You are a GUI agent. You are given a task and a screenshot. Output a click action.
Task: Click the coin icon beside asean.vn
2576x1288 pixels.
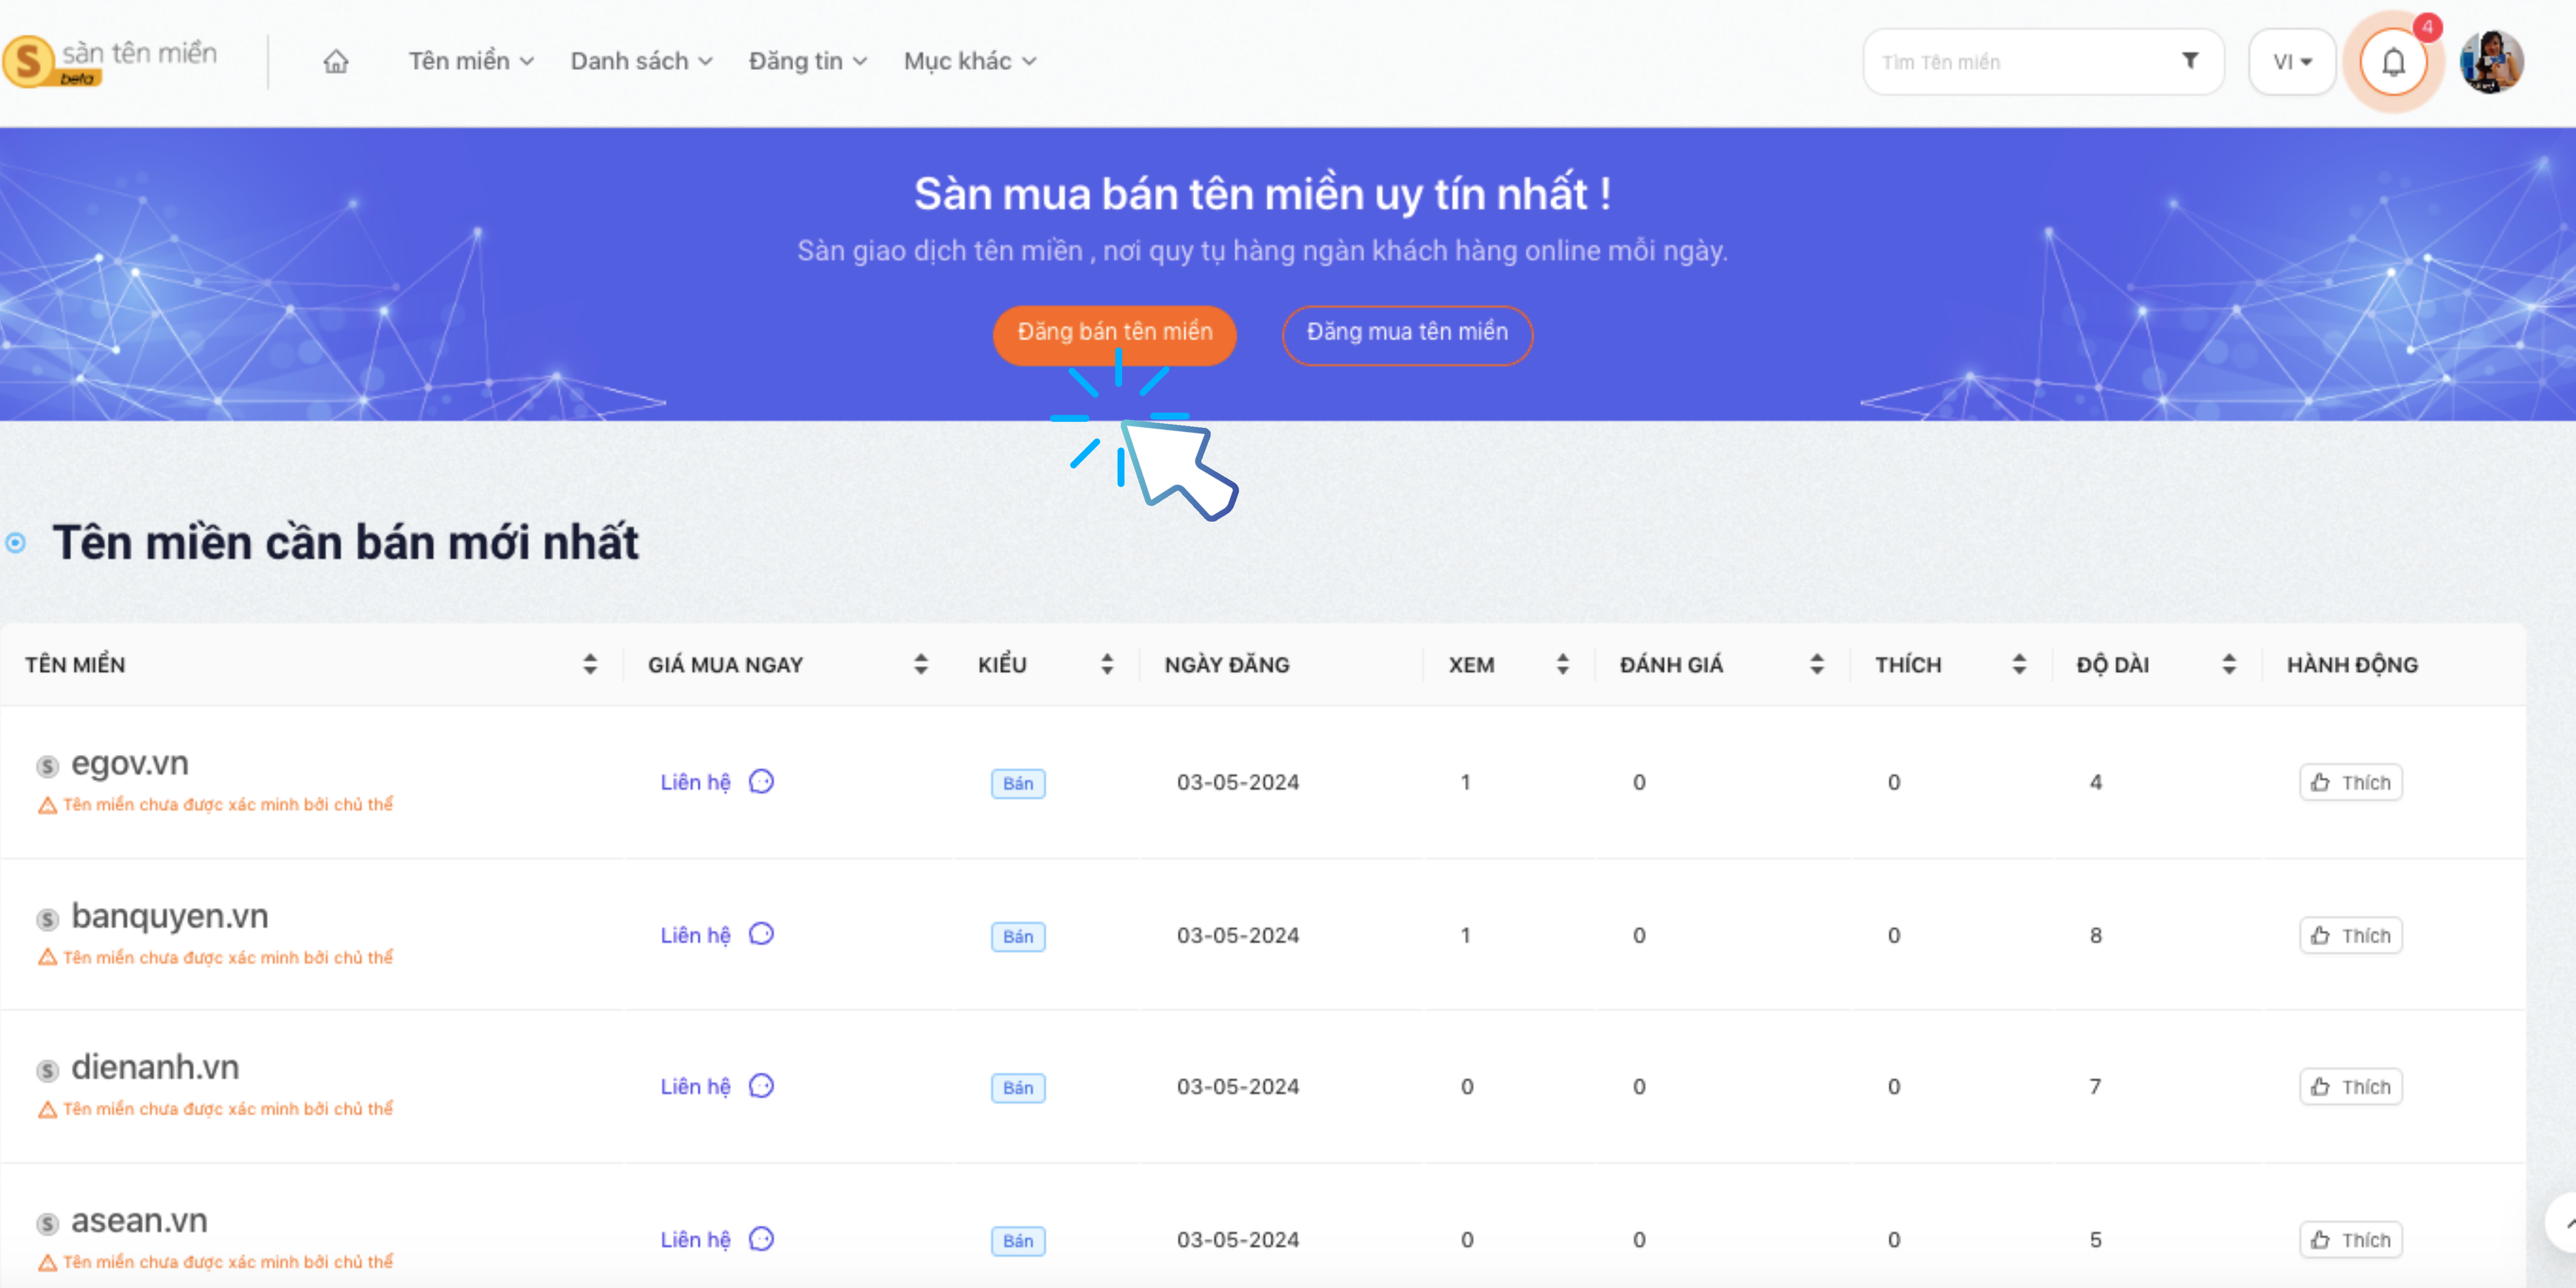click(x=47, y=1224)
